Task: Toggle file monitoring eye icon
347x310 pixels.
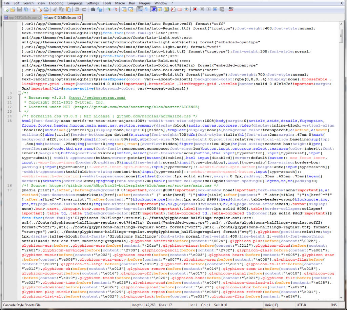Action: (186, 9)
